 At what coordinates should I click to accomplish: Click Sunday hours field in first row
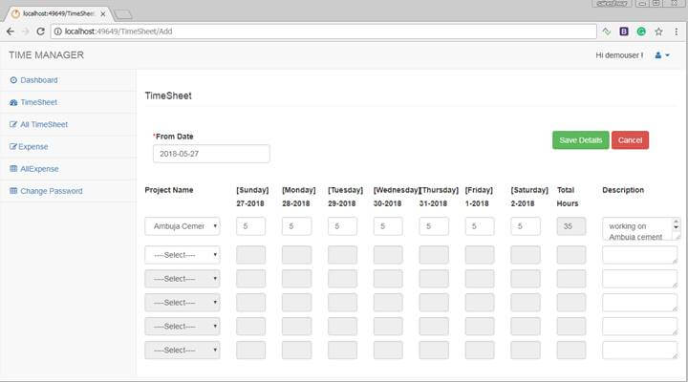point(250,226)
